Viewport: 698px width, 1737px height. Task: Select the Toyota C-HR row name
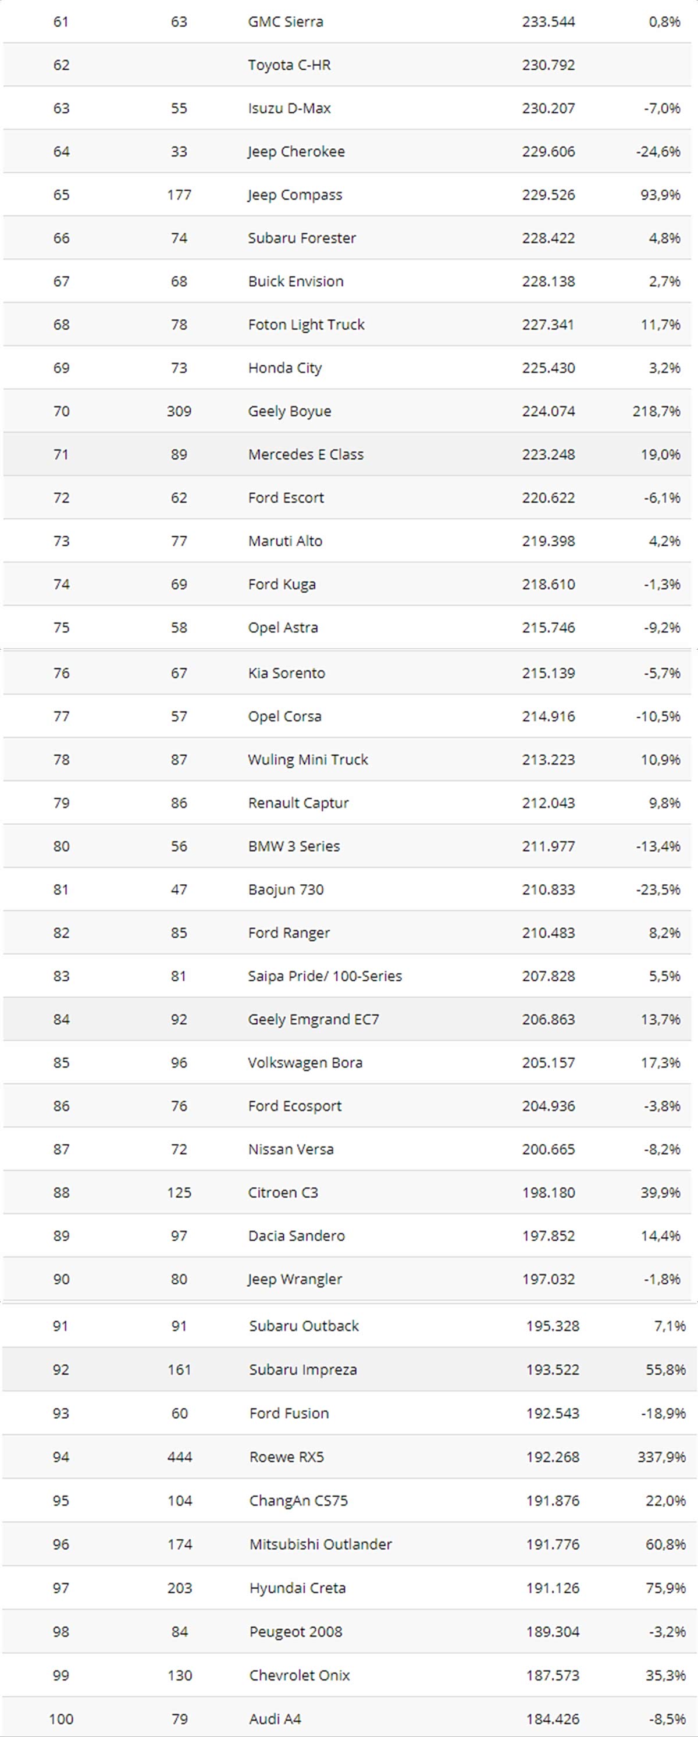289,65
